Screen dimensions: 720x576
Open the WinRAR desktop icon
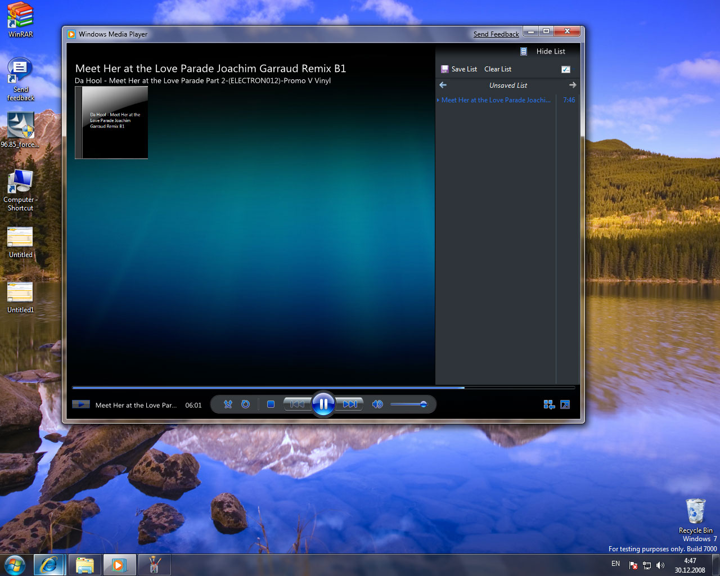tap(20, 20)
